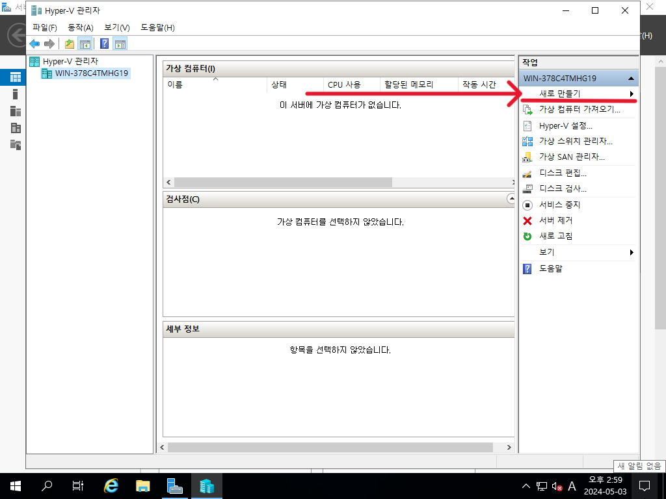
Task: Open File Explorer from taskbar
Action: 142,486
